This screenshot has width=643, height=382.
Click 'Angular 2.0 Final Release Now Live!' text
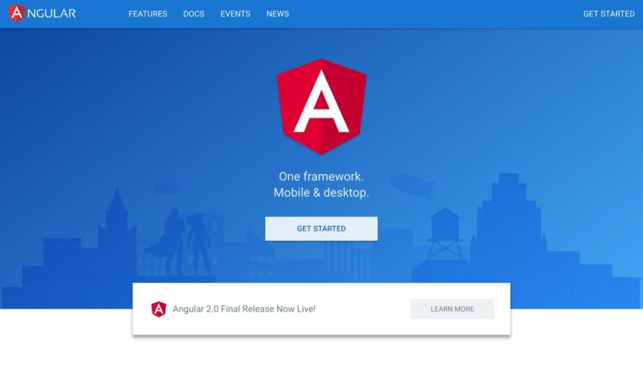(x=244, y=309)
